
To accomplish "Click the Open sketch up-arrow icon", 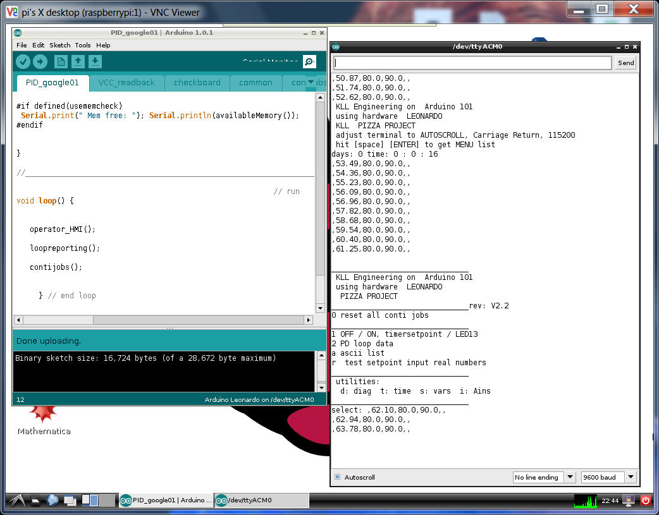I will coord(78,61).
